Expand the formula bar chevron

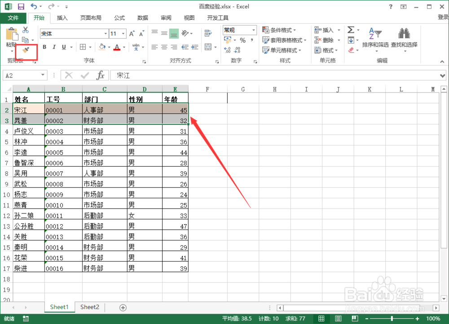pos(443,75)
